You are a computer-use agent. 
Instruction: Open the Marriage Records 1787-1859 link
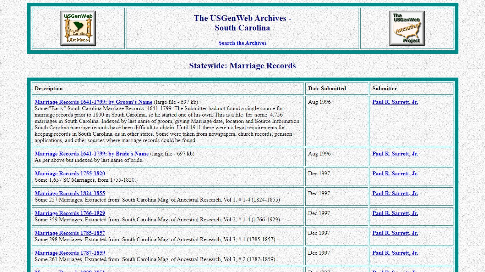[70, 253]
